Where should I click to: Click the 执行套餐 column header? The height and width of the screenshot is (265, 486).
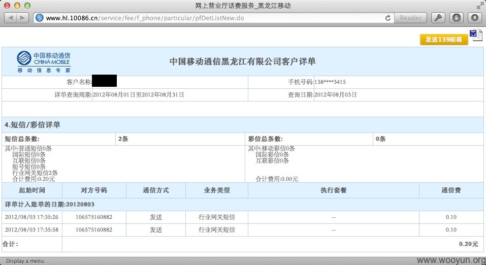tap(334, 190)
